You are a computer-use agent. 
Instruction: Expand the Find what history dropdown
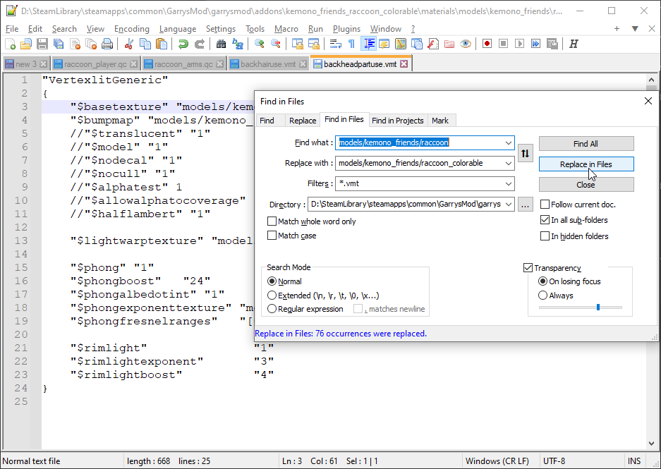(509, 143)
